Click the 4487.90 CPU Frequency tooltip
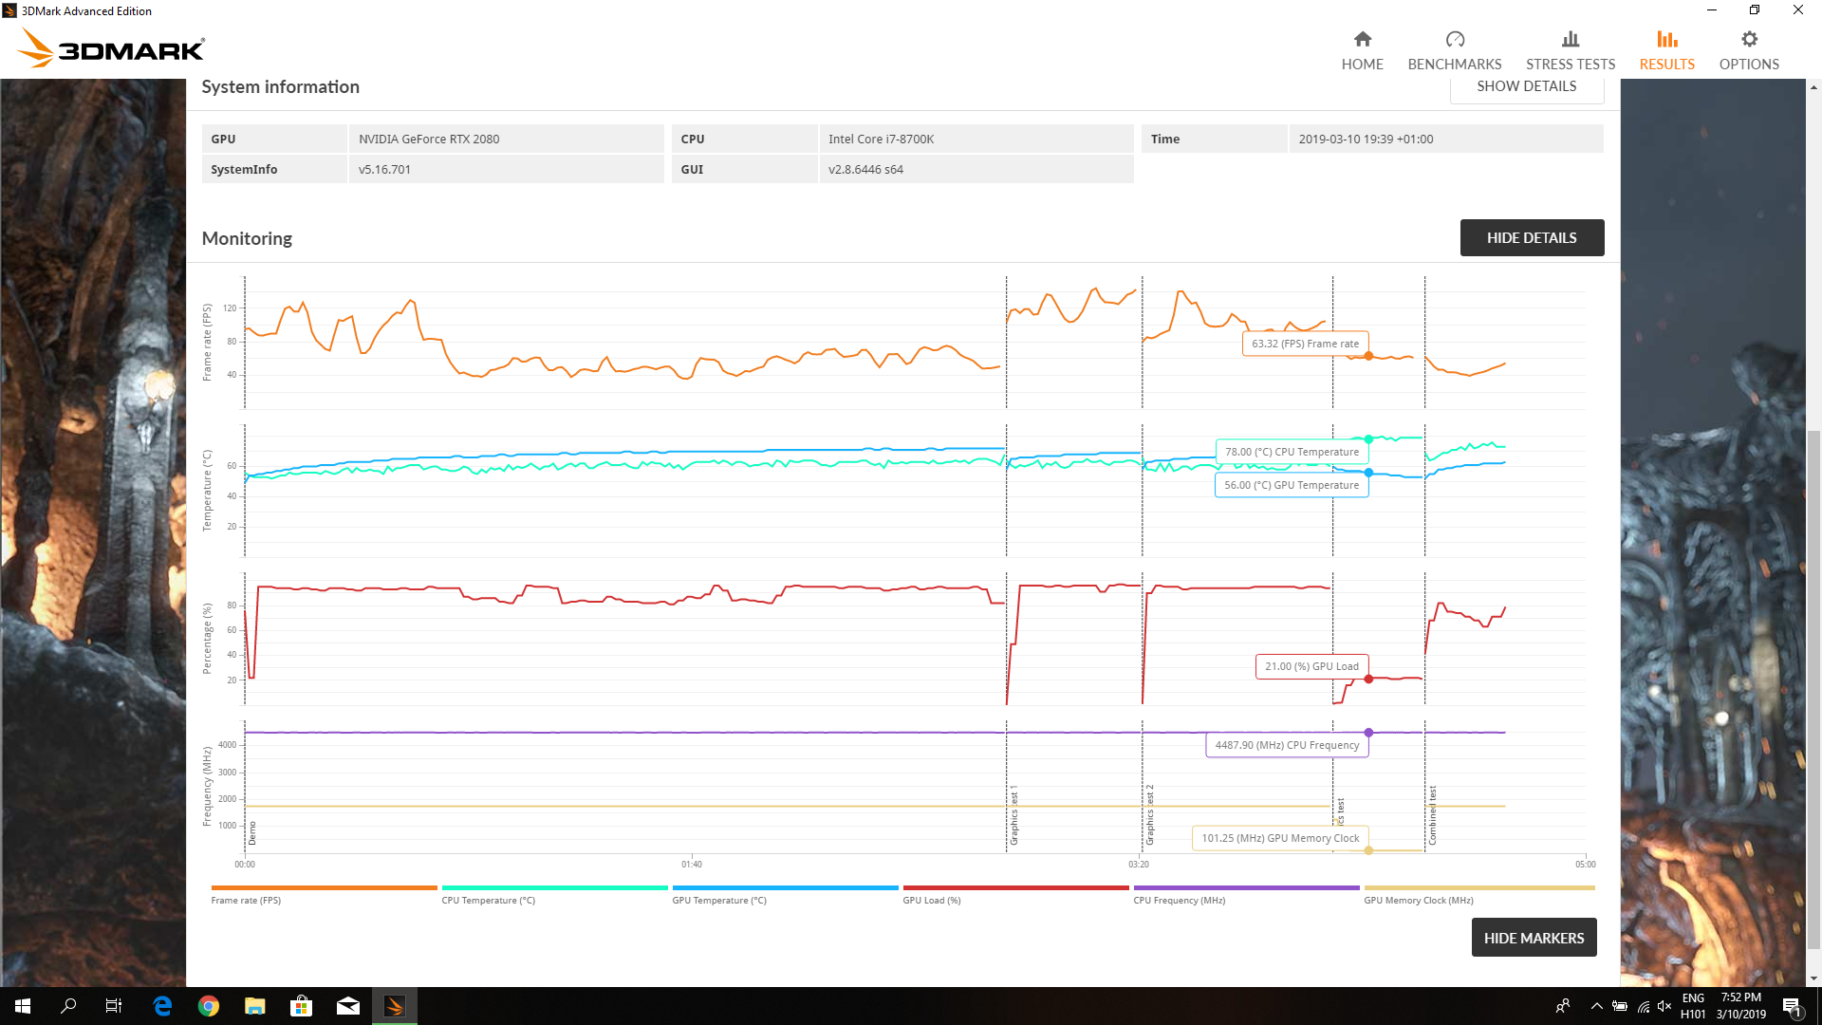 point(1287,745)
